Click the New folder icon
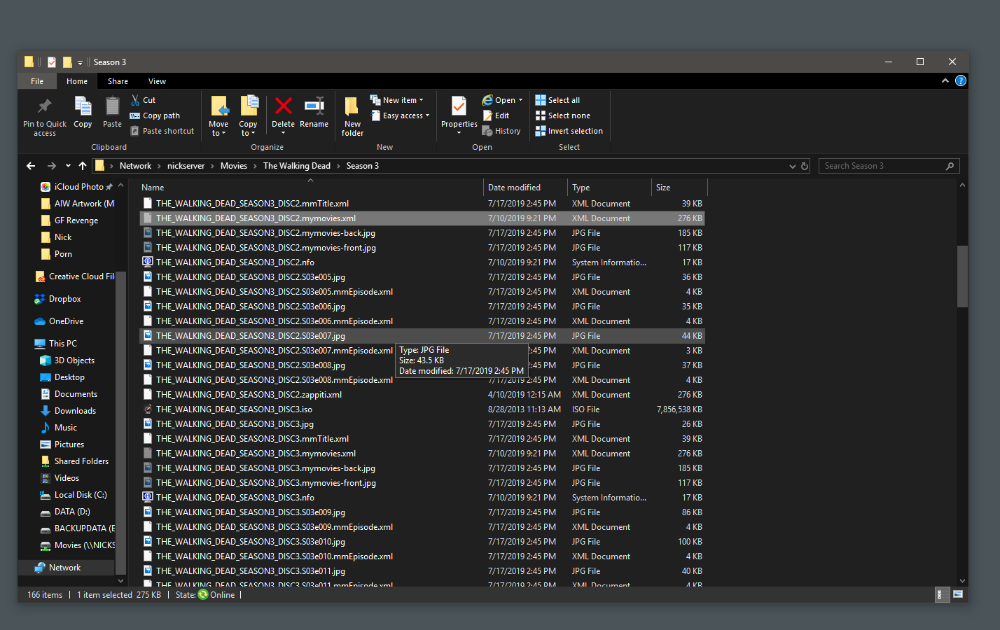The width and height of the screenshot is (1000, 630). point(352,106)
